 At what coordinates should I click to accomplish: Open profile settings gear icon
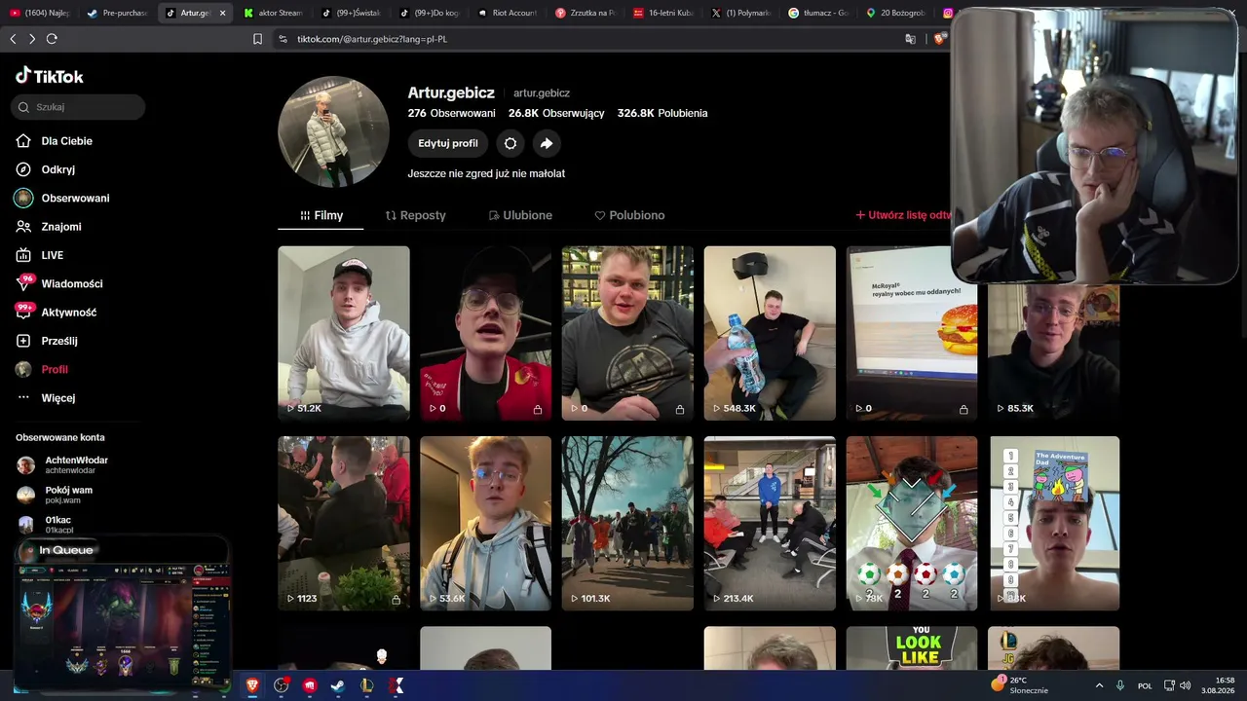pyautogui.click(x=510, y=143)
